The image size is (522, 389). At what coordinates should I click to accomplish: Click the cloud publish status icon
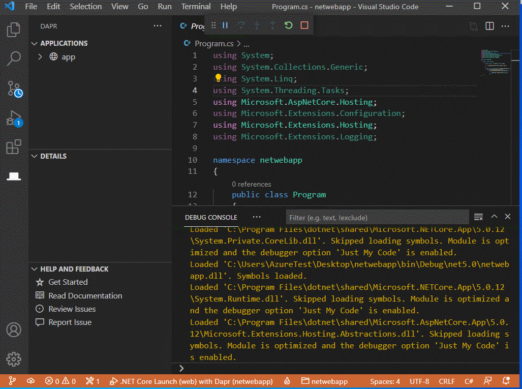30,381
